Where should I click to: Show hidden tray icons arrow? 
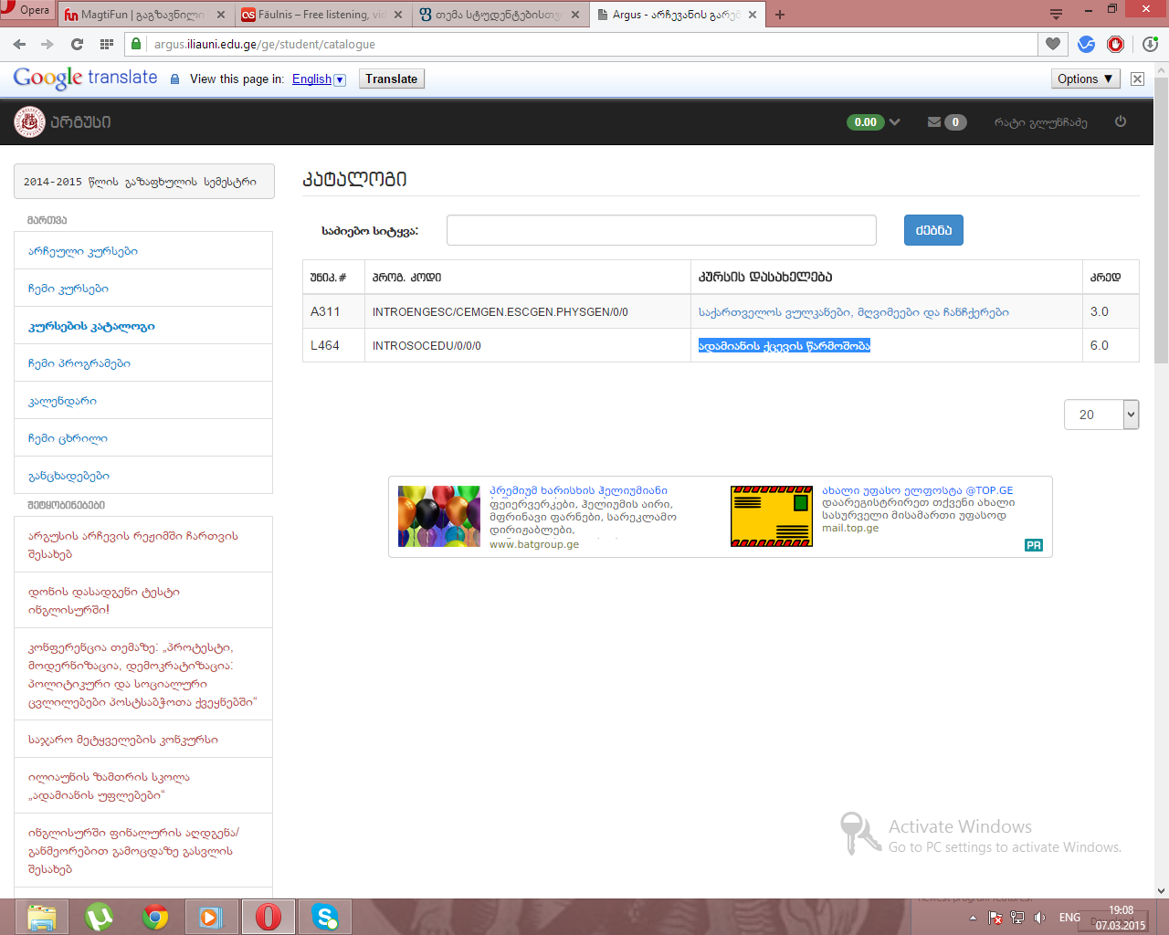[x=973, y=918]
